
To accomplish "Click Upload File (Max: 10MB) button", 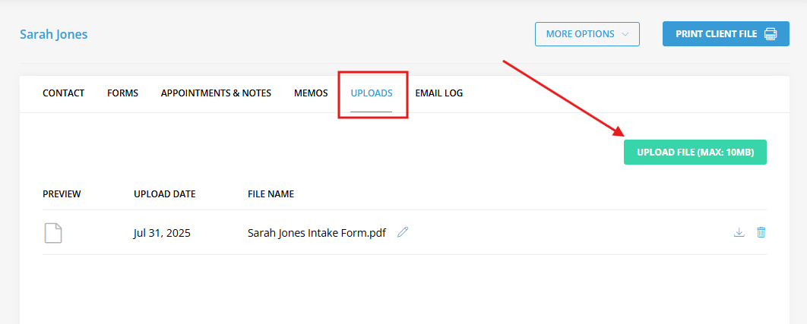I will pos(695,153).
